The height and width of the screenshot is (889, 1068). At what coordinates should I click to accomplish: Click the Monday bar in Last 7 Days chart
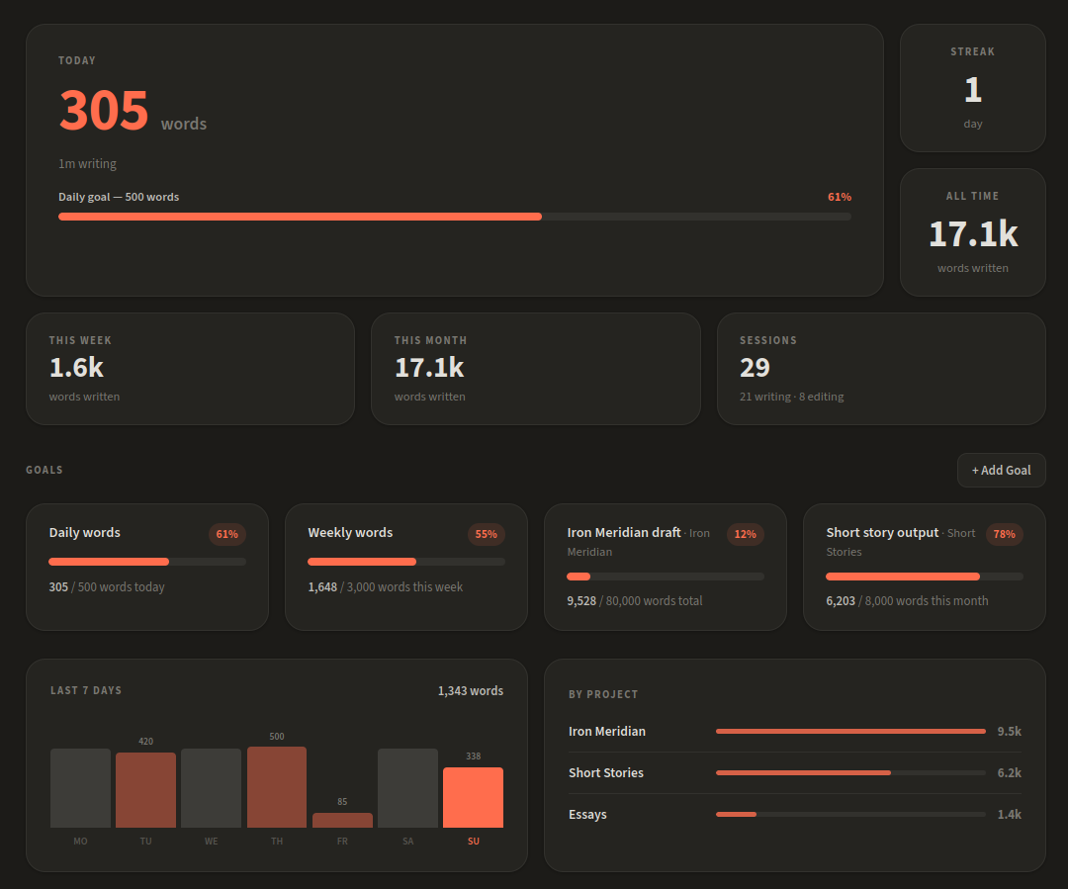(x=80, y=788)
